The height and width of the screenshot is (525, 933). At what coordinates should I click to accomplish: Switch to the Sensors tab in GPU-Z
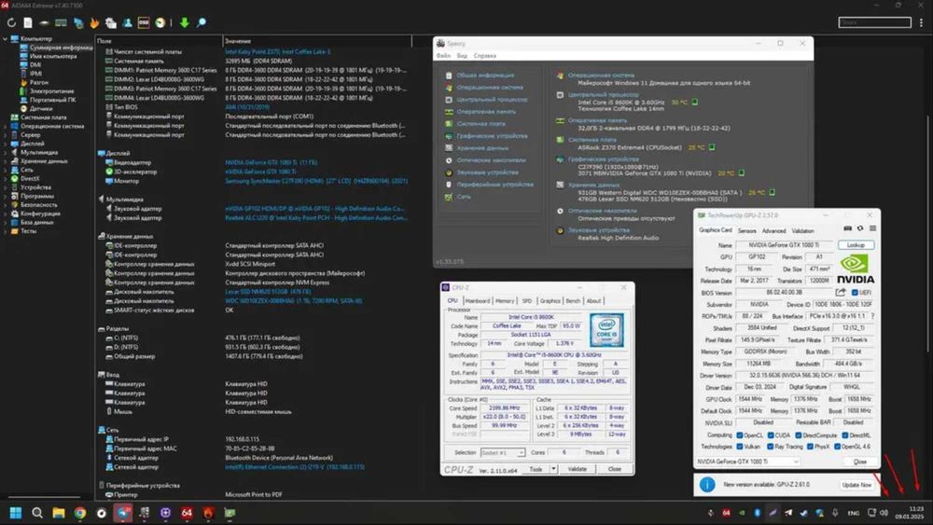pos(746,230)
